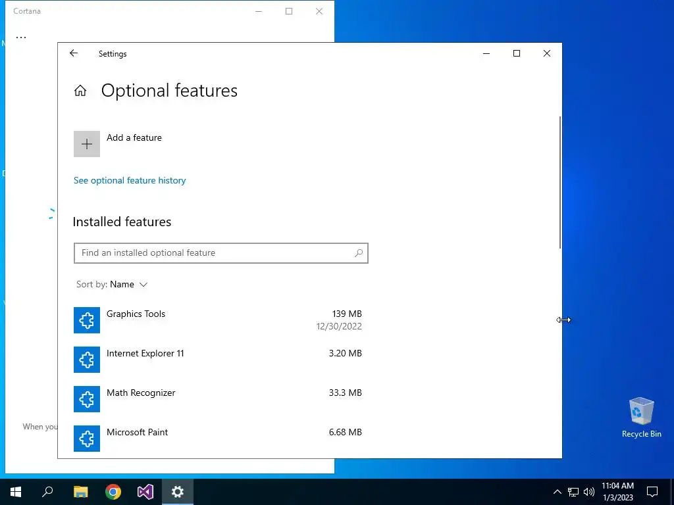
Task: Click the Graphics Tools puzzle icon
Action: click(x=87, y=320)
